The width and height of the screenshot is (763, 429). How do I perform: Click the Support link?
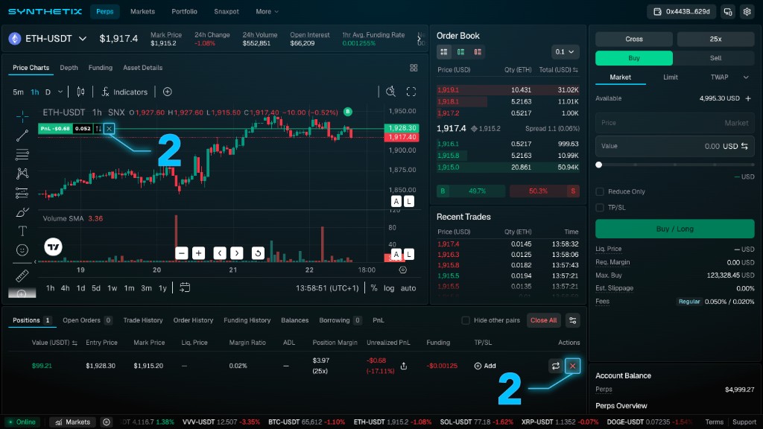[x=744, y=422]
